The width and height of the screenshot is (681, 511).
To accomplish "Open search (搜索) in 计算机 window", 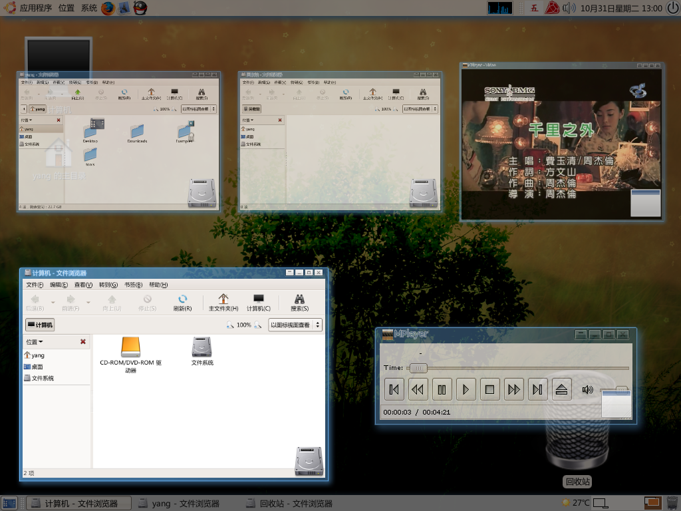I will 300,303.
